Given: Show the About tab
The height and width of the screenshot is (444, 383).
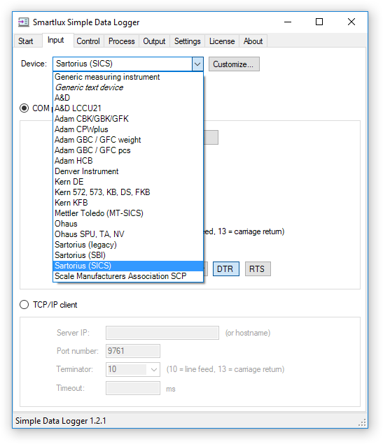Looking at the screenshot, I should pos(253,41).
